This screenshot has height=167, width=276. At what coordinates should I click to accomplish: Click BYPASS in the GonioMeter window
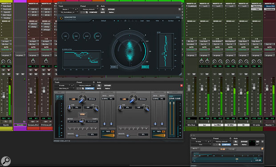(x=111, y=9)
